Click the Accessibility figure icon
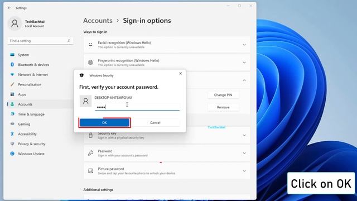This screenshot has height=201, width=357. (x=12, y=134)
